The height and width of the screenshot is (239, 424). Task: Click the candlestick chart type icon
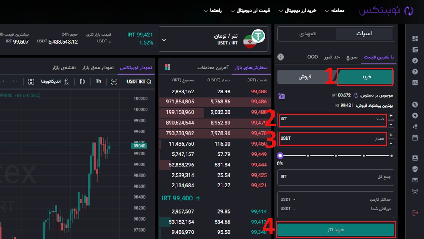(x=82, y=82)
